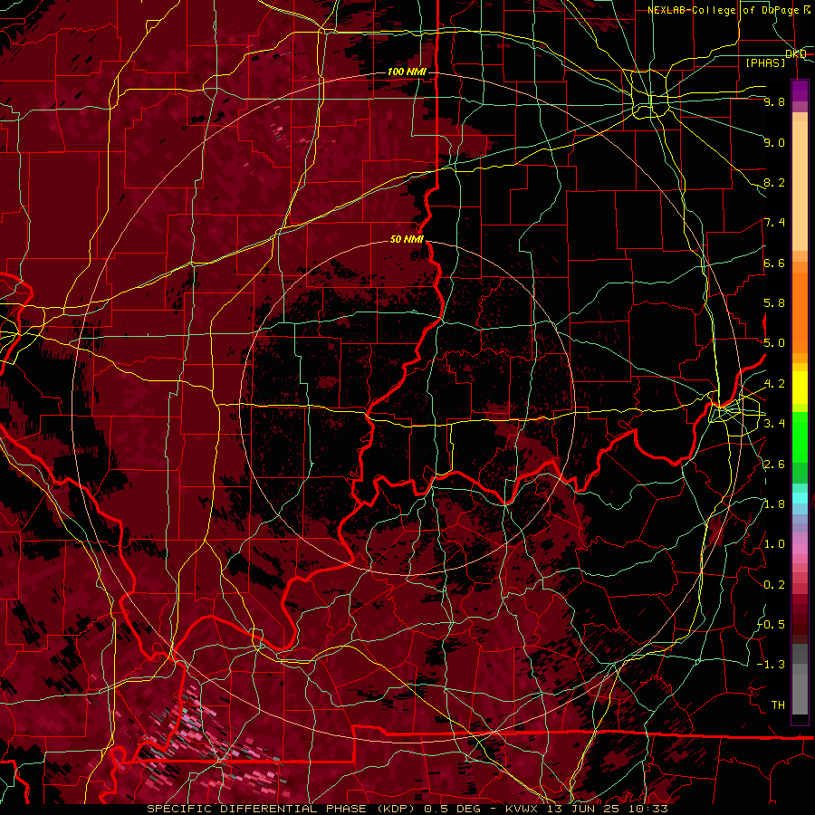This screenshot has height=815, width=815.
Task: Click the [PHAS] legend unit label
Action: coord(765,62)
